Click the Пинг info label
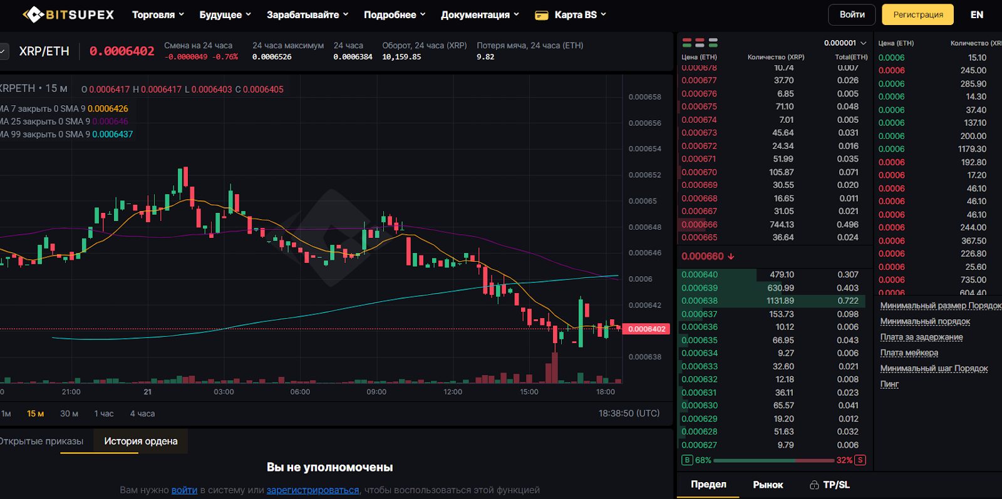The height and width of the screenshot is (499, 1002). pos(889,384)
